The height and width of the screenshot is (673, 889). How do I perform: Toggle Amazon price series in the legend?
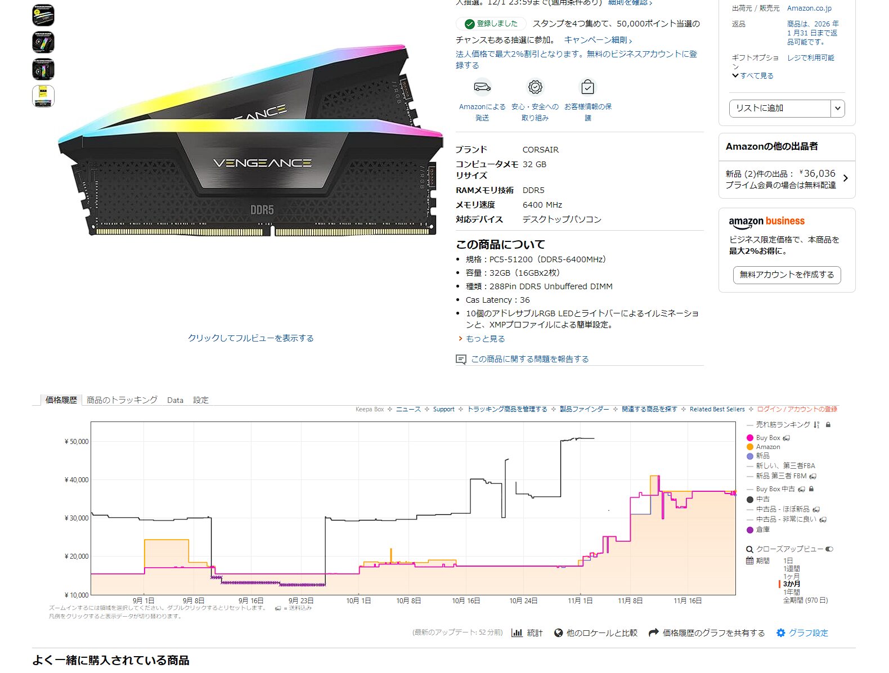pos(763,447)
